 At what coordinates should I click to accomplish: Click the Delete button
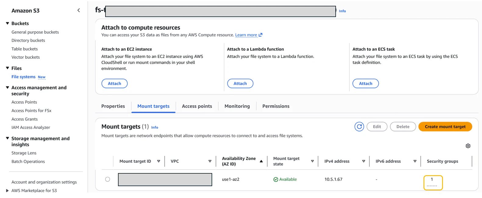pos(403,127)
